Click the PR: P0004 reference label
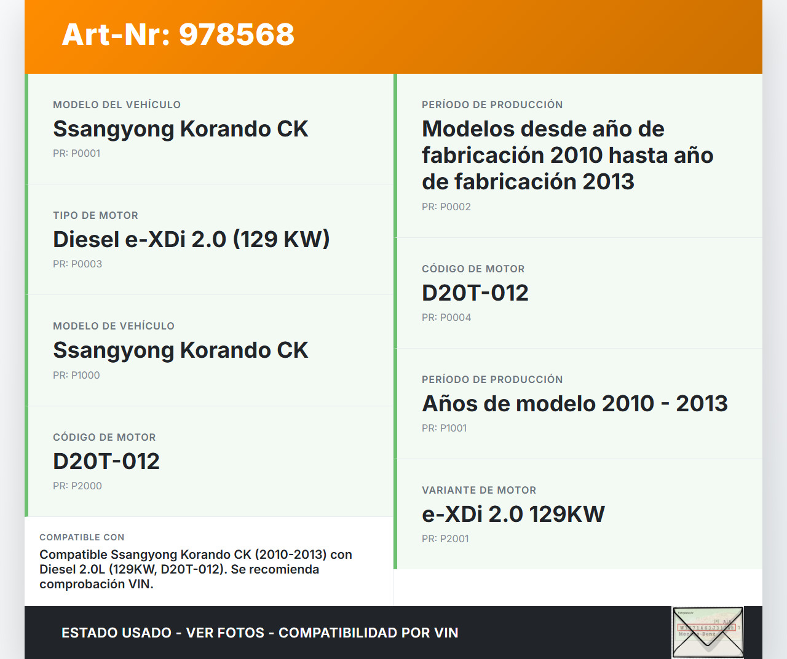787x659 pixels. pos(446,317)
